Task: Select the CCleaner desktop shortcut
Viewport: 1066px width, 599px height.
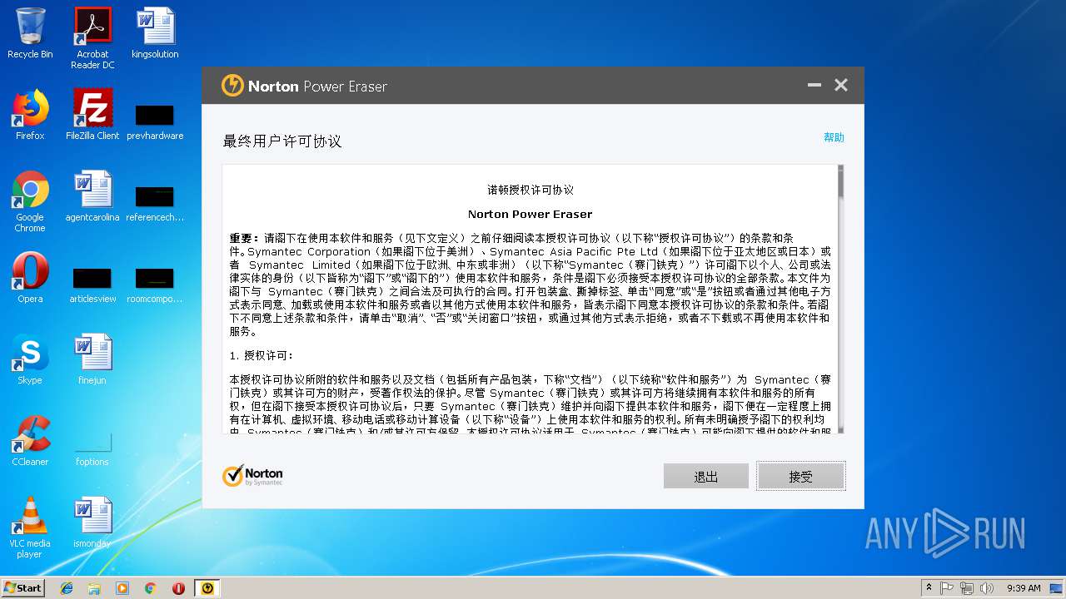Action: pos(30,442)
